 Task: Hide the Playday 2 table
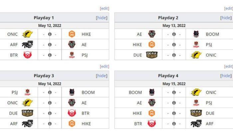226,18
